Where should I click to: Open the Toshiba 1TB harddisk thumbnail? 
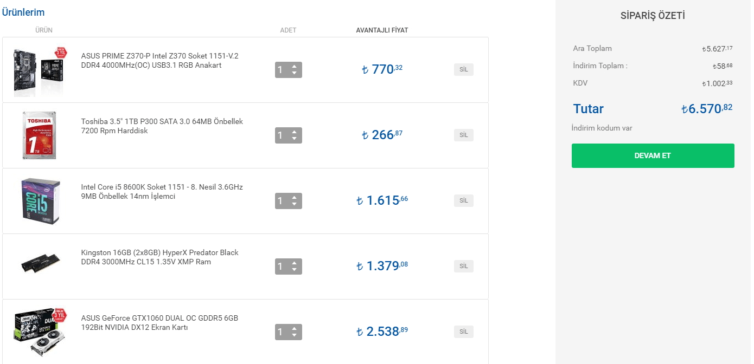tap(39, 135)
